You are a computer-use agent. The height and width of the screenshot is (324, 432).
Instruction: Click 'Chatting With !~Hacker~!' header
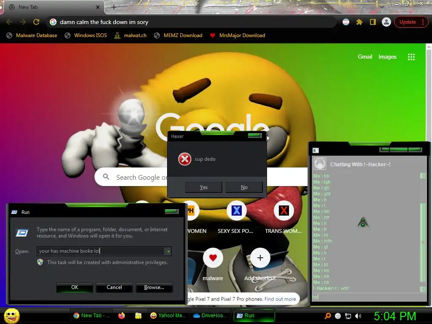pyautogui.click(x=360, y=164)
